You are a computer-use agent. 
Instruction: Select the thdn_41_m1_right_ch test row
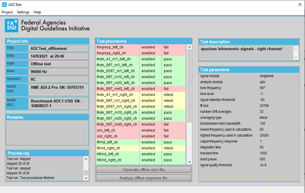click(x=141, y=95)
